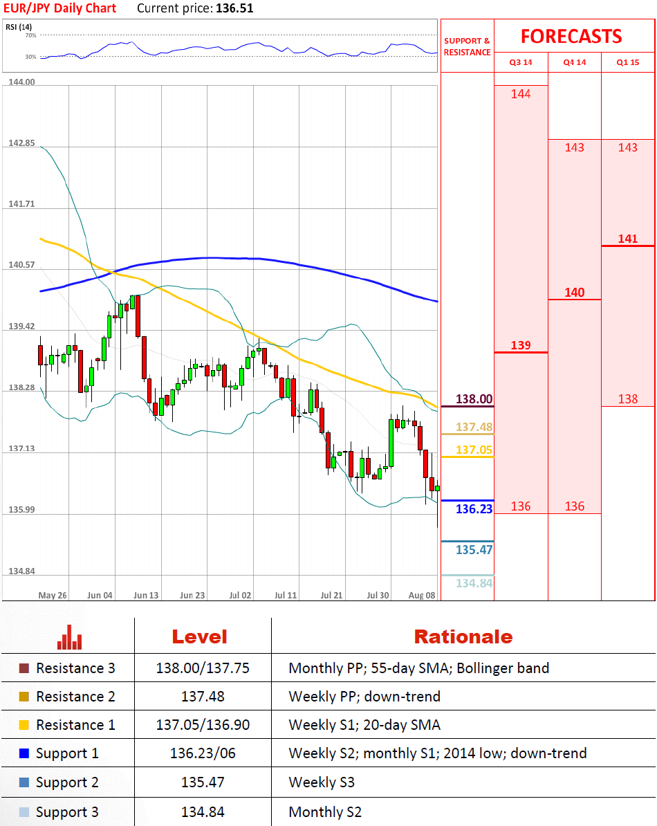Click the 144.00 price axis label
This screenshot has width=657, height=826.
tap(21, 82)
